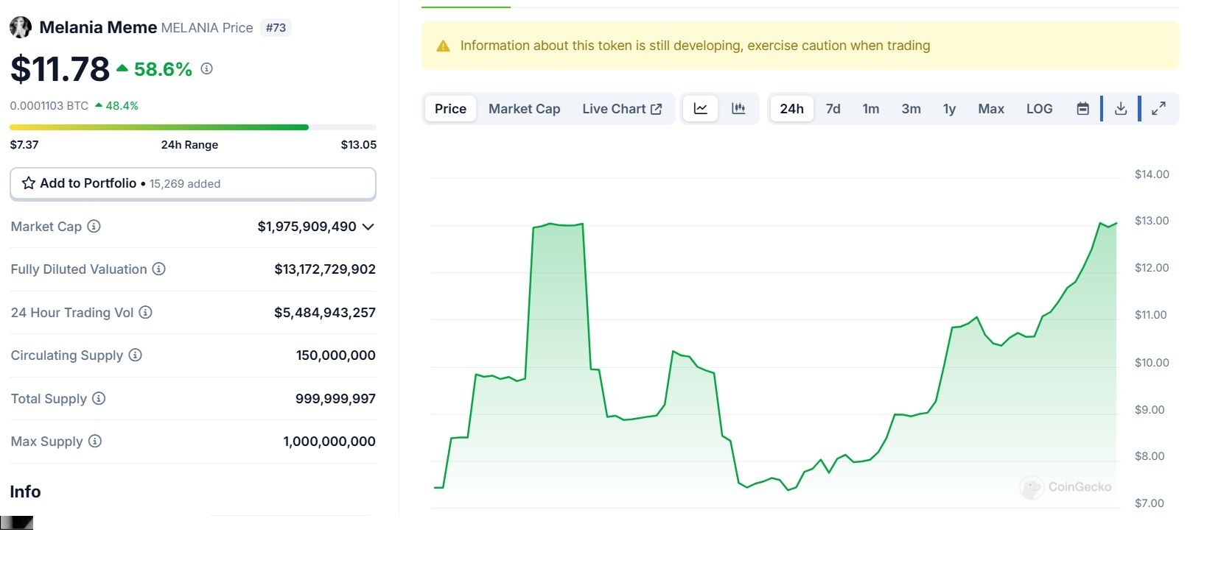1207x574 pixels.
Task: Download chart data icon
Action: (x=1120, y=109)
